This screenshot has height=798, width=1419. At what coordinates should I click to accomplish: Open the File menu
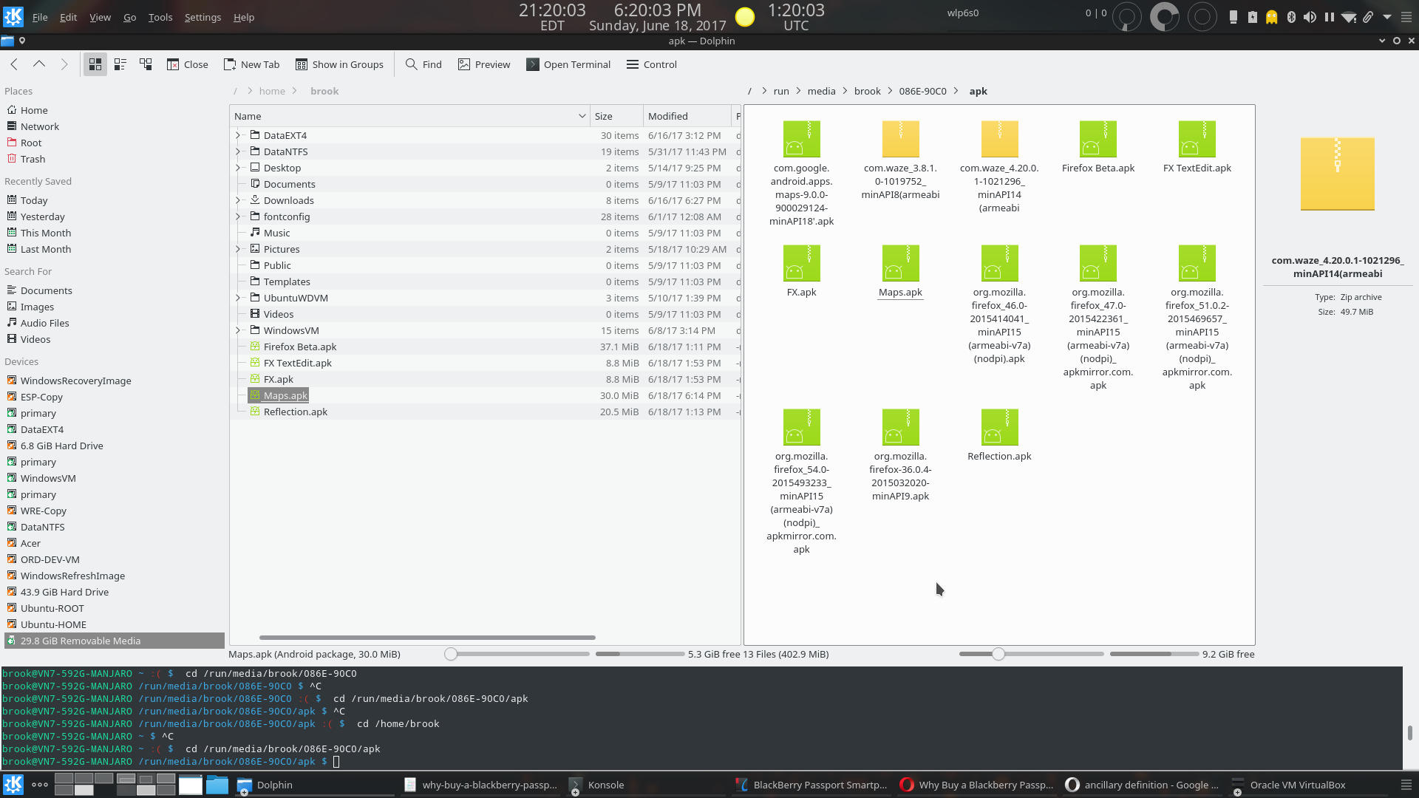pos(40,17)
